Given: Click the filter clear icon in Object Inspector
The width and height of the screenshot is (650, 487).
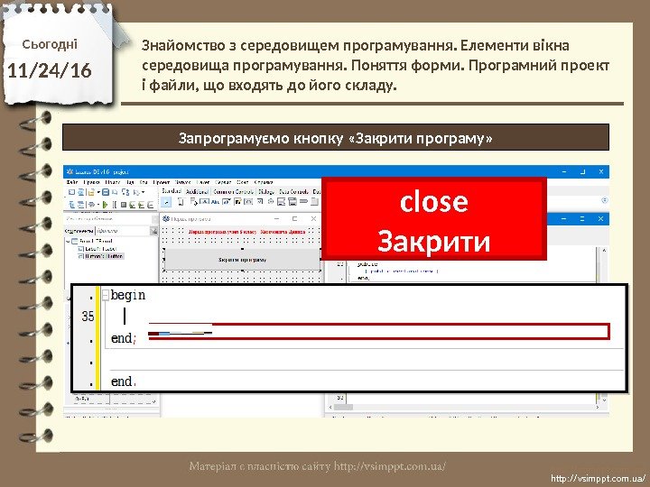Looking at the screenshot, I should point(153,231).
